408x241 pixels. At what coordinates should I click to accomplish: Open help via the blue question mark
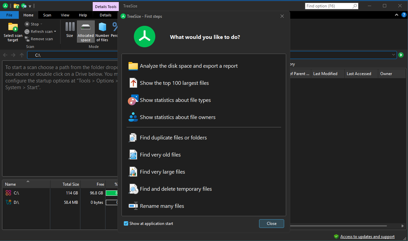pos(404,15)
